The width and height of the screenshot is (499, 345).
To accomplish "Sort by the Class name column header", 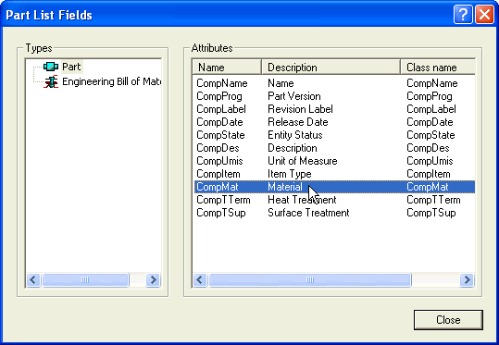I will click(438, 68).
